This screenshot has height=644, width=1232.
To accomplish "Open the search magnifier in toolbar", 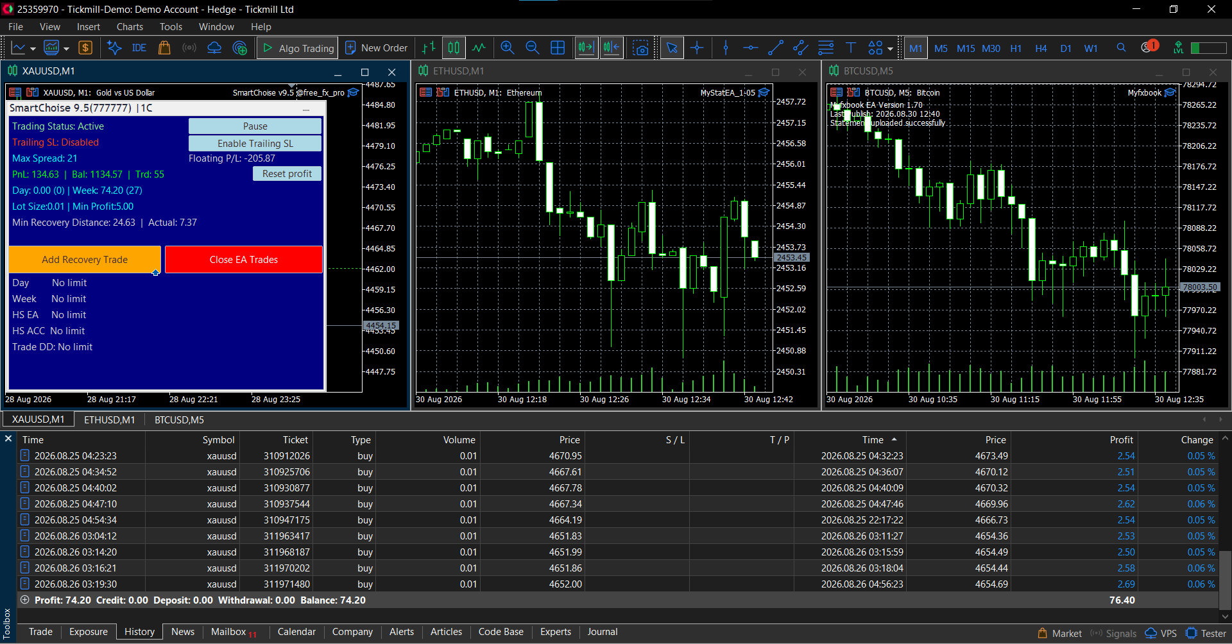I will click(x=1121, y=48).
